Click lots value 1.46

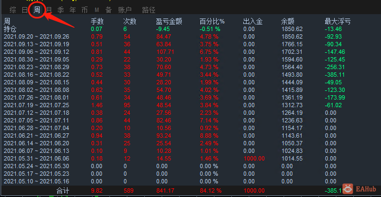tap(97, 105)
